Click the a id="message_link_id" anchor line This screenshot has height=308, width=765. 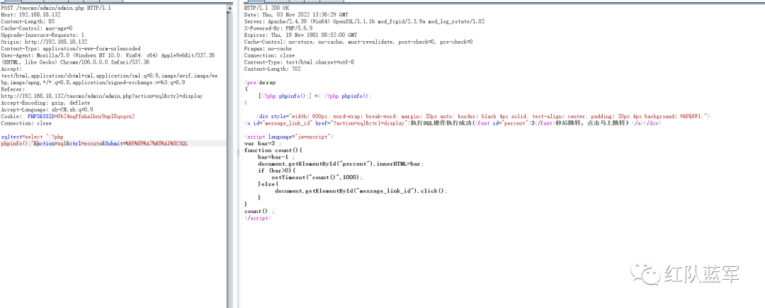tap(452, 123)
